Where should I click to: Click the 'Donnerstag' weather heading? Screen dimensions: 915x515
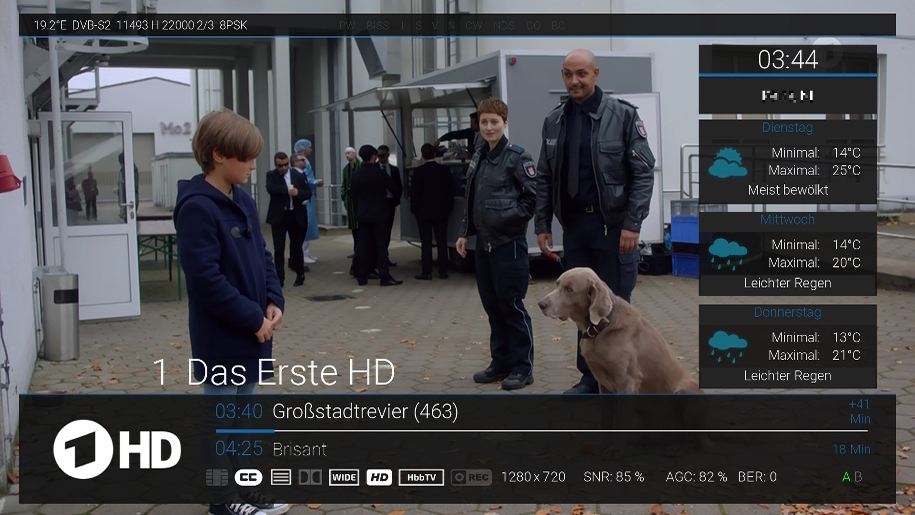pyautogui.click(x=787, y=312)
